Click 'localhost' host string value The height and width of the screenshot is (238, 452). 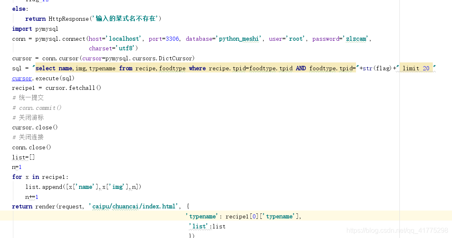click(x=124, y=39)
